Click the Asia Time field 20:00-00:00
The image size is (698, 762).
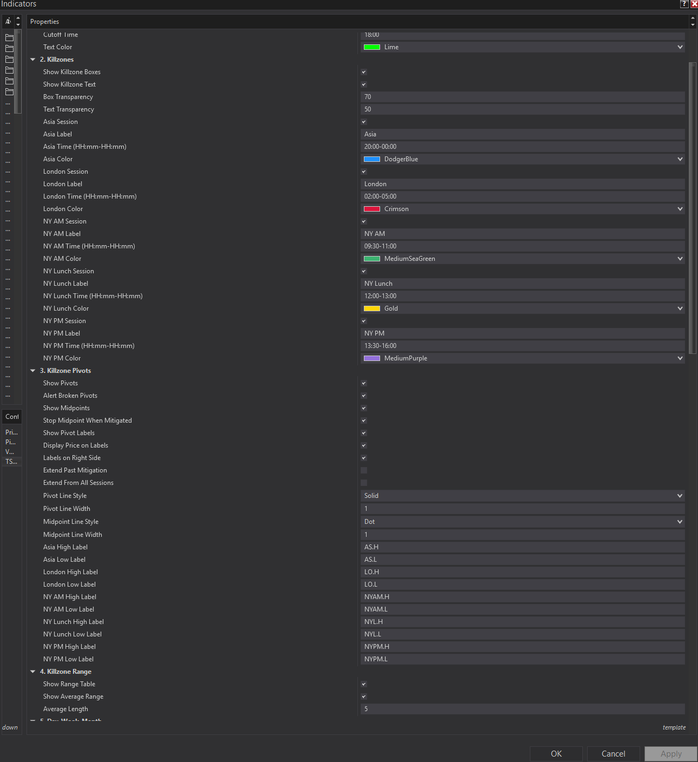[522, 147]
